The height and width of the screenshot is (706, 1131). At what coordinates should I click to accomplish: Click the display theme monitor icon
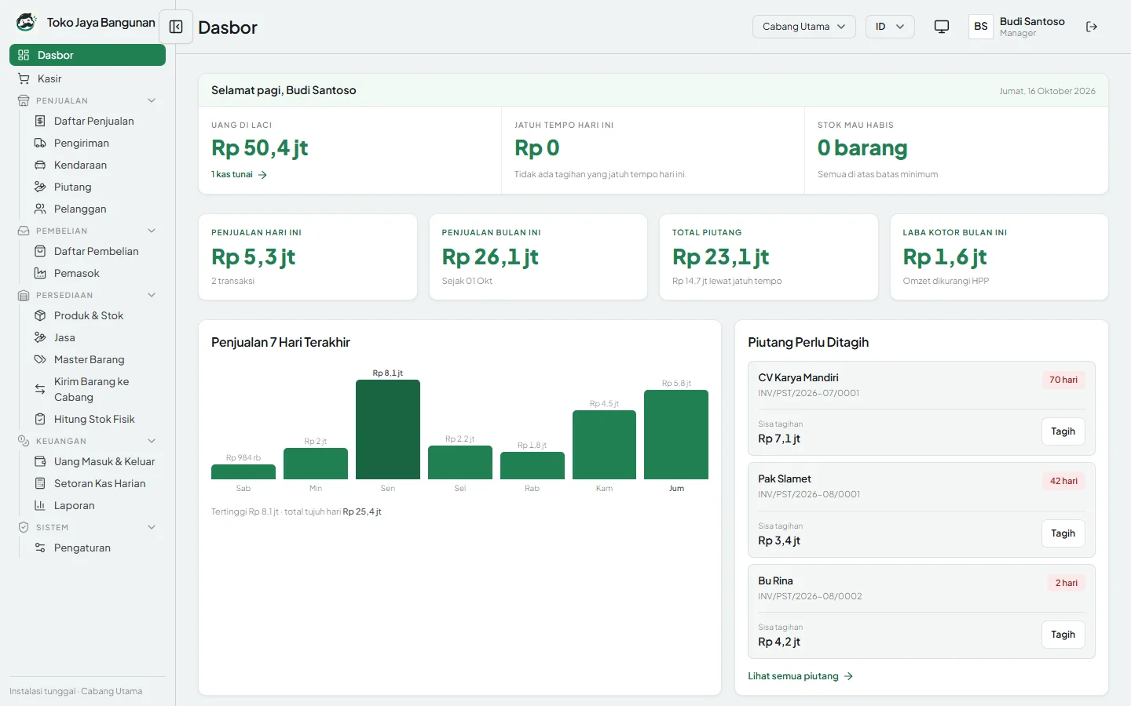pos(942,27)
